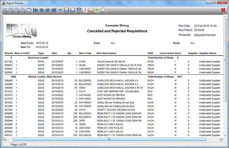The image size is (229, 148).
Task: Open the go-to-page icon
Action: pyautogui.click(x=60, y=10)
